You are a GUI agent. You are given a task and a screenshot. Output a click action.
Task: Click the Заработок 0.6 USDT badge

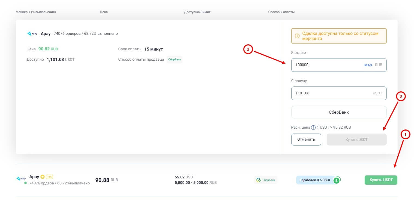coord(315,180)
